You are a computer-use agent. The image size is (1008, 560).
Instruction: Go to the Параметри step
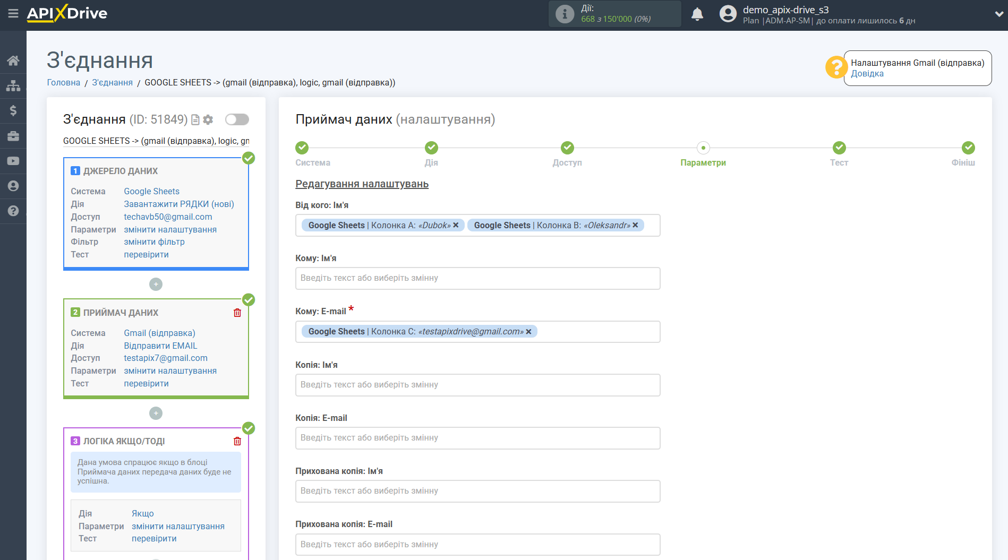[x=703, y=148]
